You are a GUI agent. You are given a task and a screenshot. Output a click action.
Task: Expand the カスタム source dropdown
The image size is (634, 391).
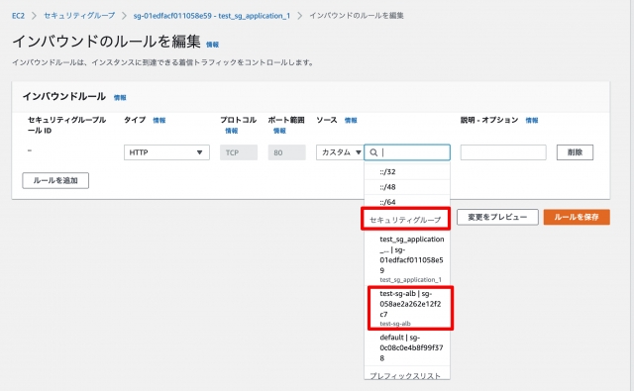tap(340, 152)
